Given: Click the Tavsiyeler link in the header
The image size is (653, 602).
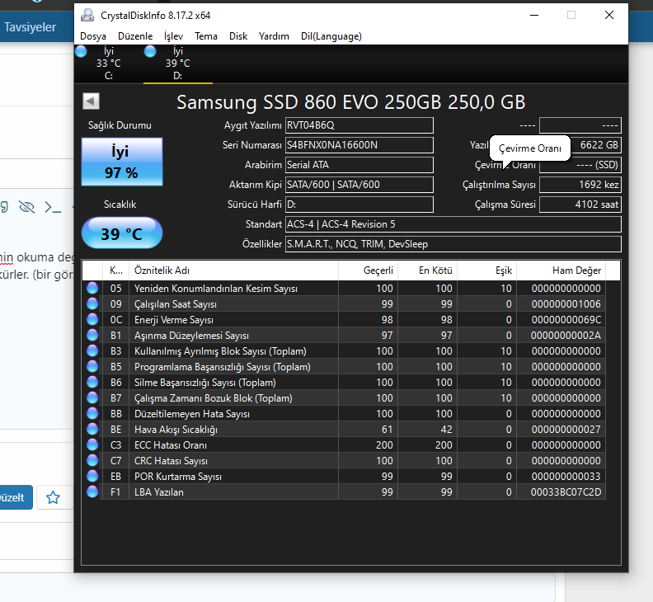Looking at the screenshot, I should (30, 27).
